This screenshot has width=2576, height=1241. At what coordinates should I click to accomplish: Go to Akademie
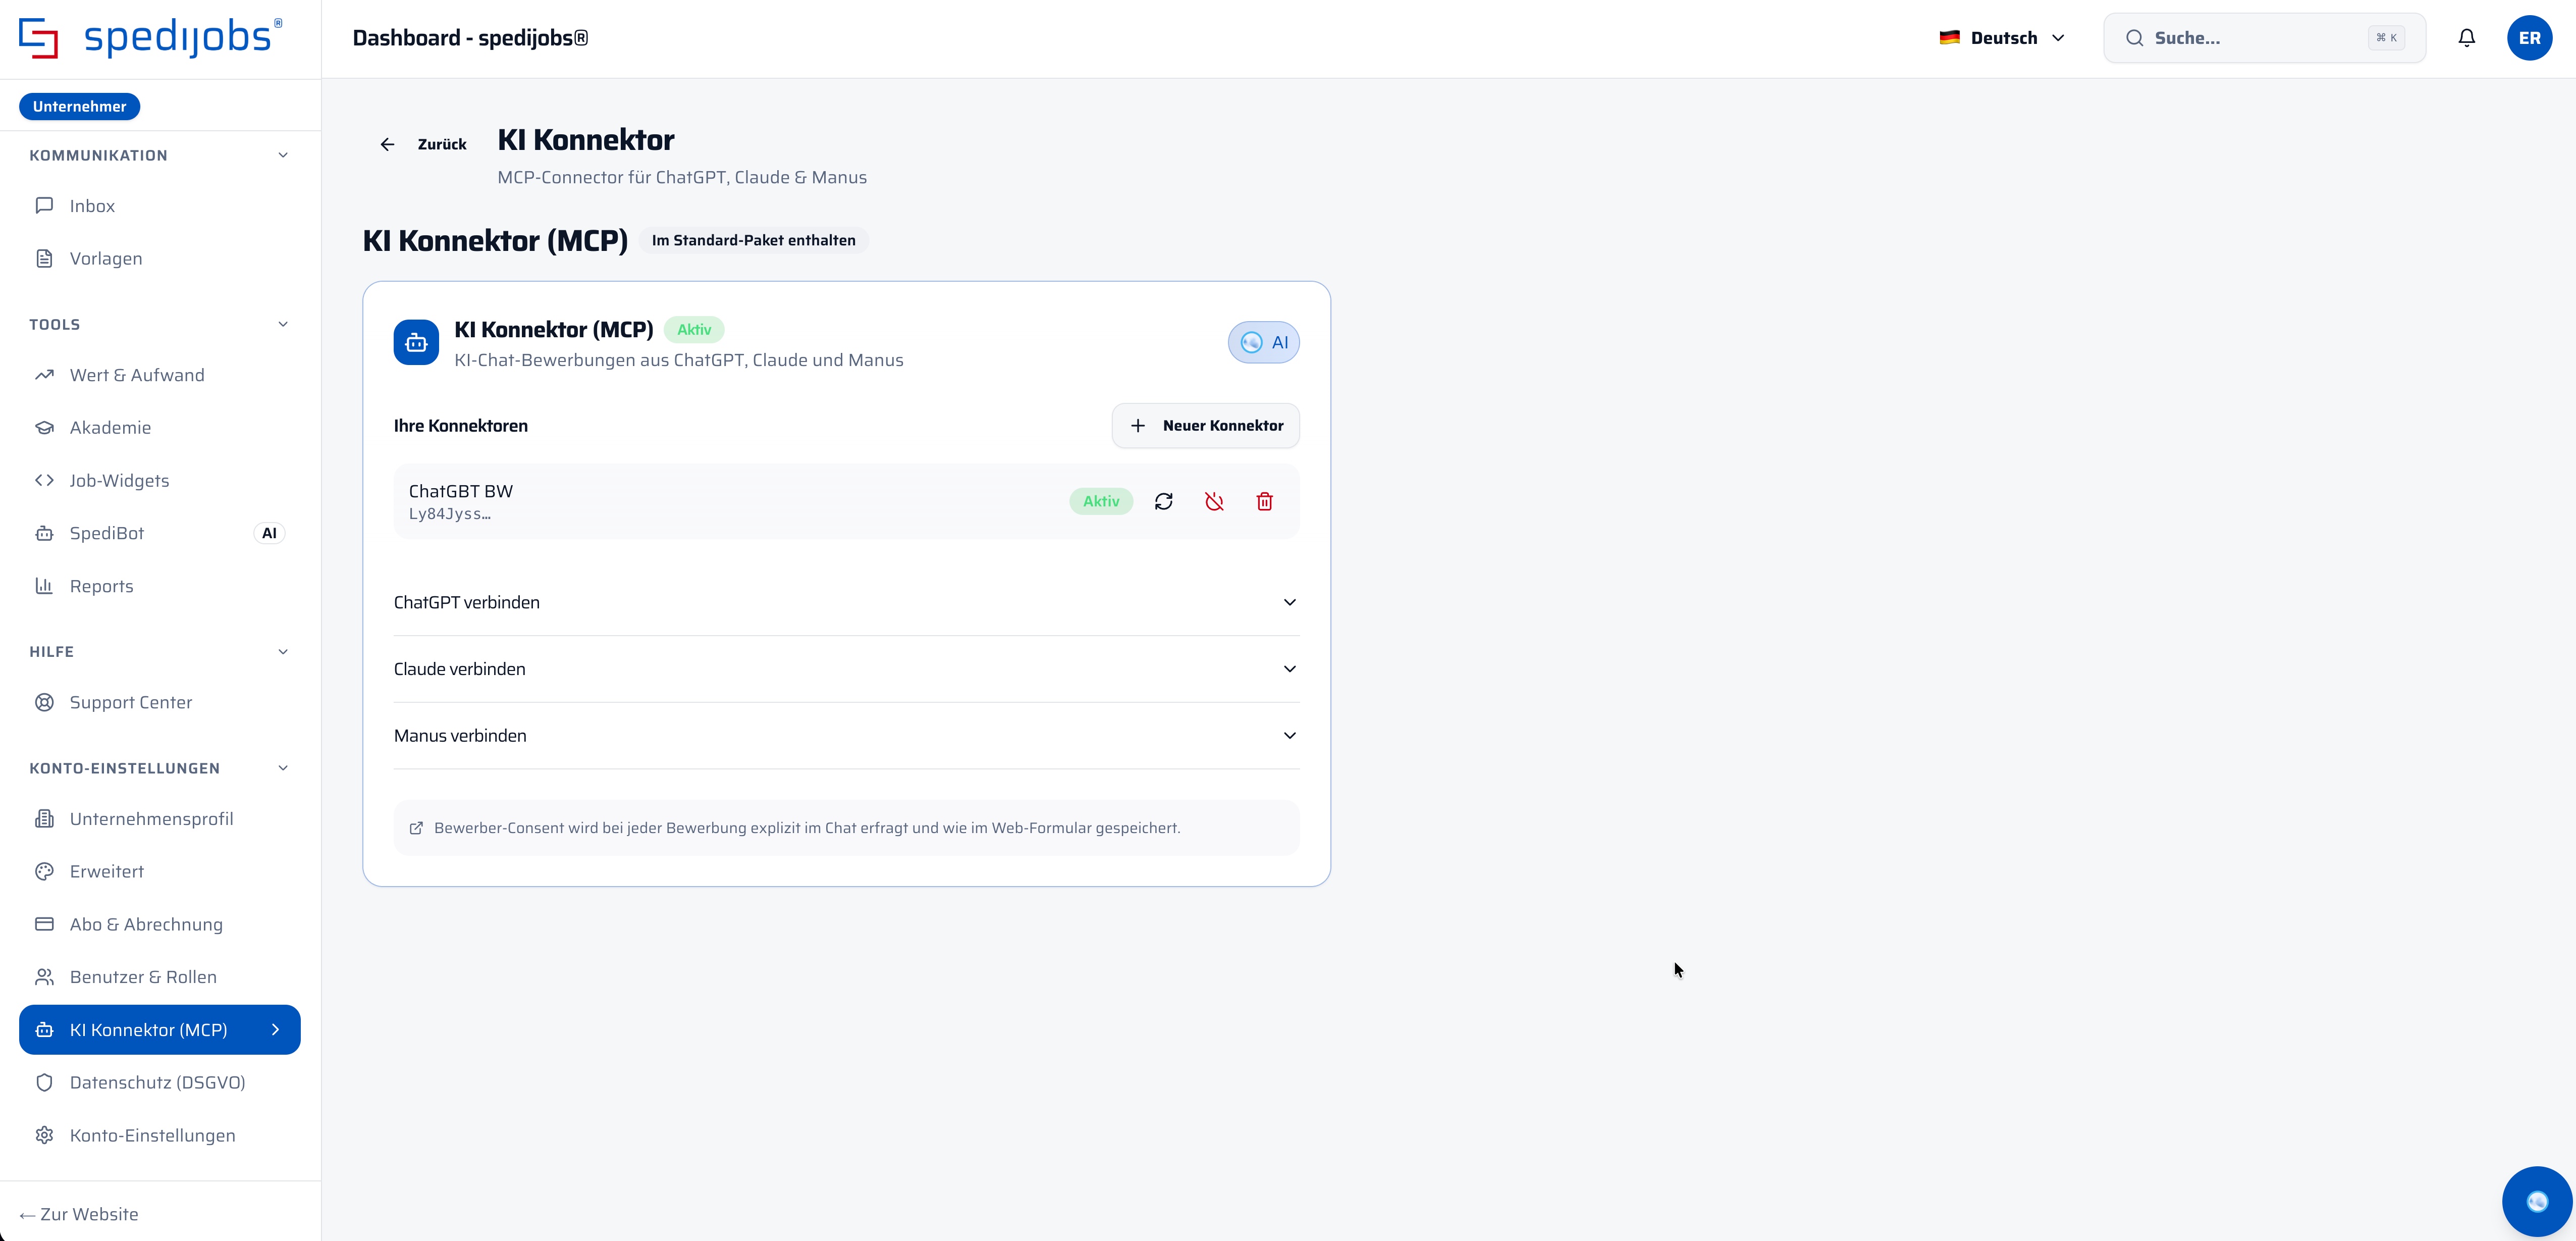click(160, 428)
